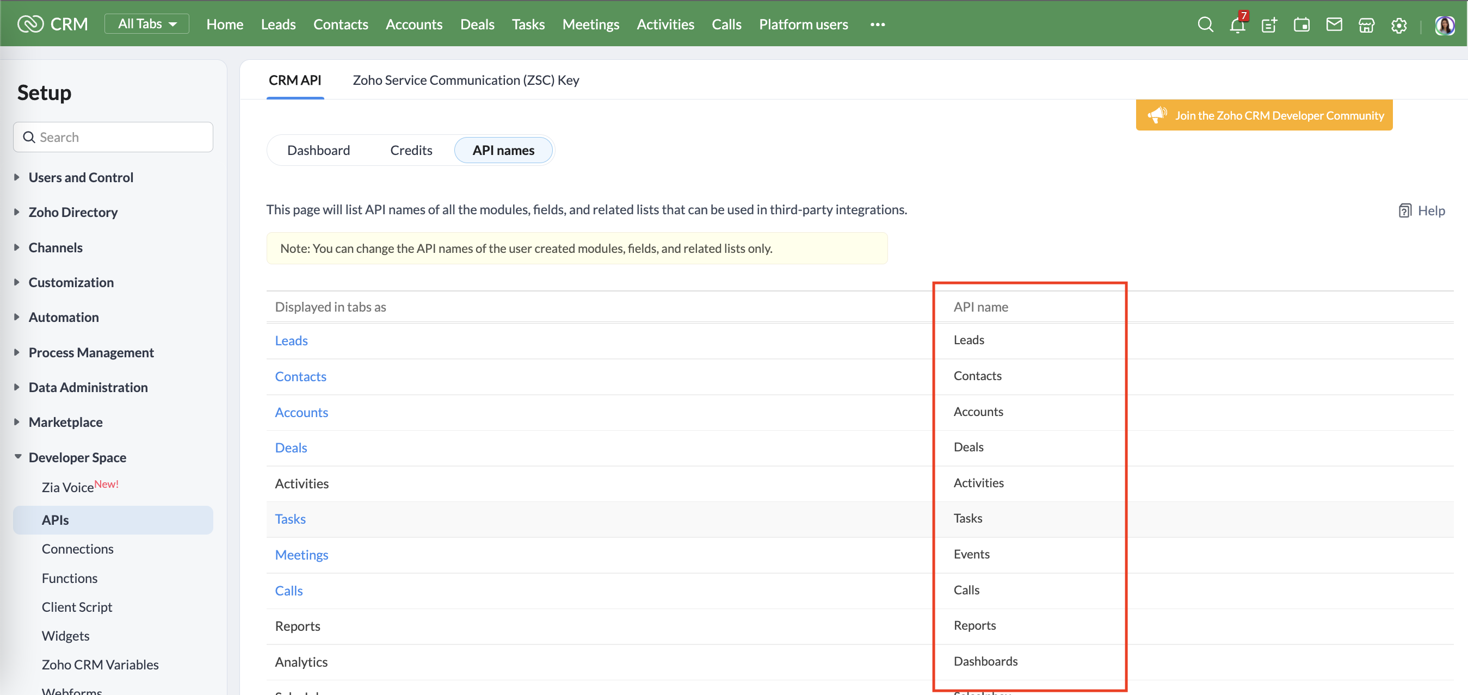1468x695 pixels.
Task: Select the Credits pill tab
Action: pos(411,150)
